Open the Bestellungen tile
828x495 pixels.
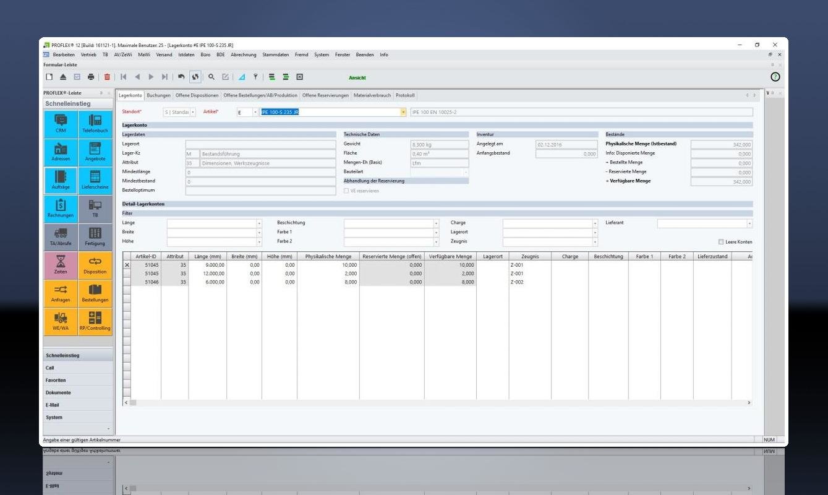coord(95,293)
